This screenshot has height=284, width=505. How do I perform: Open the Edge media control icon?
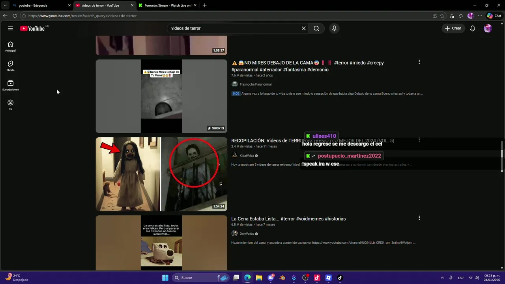click(452, 16)
